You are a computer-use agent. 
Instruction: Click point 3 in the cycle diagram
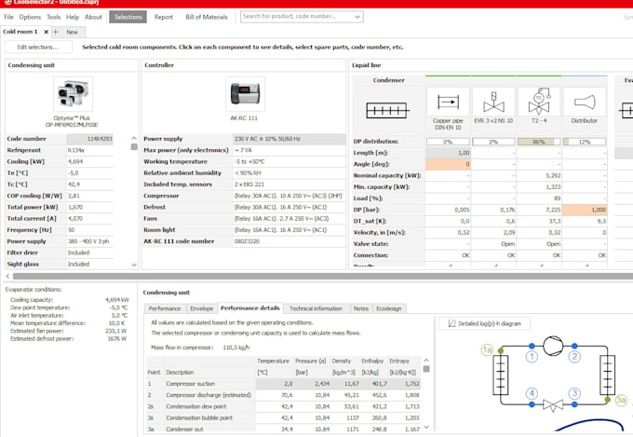(x=574, y=393)
